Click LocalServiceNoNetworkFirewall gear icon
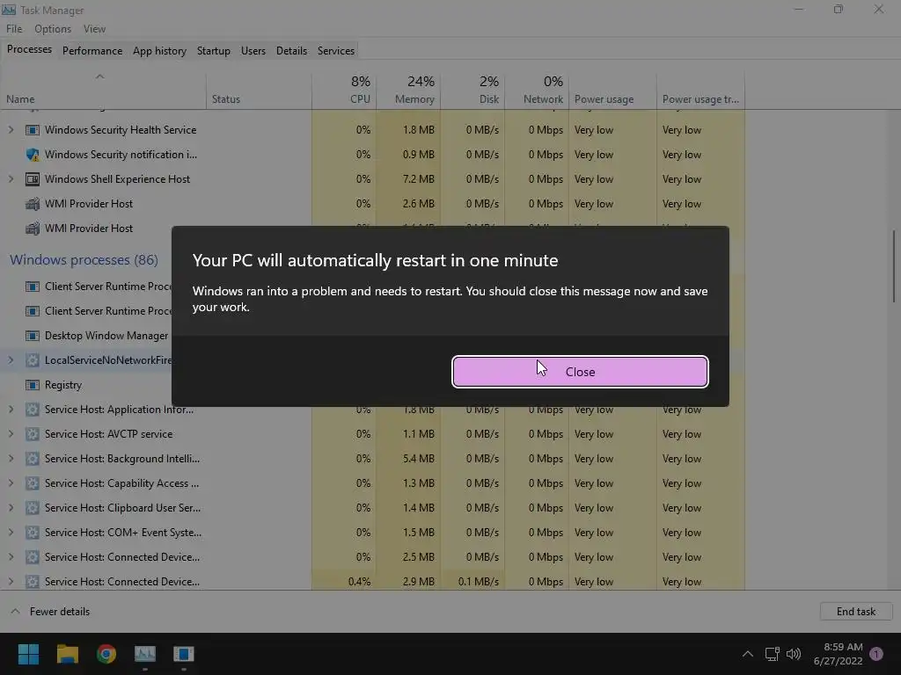The height and width of the screenshot is (675, 901). coord(33,359)
